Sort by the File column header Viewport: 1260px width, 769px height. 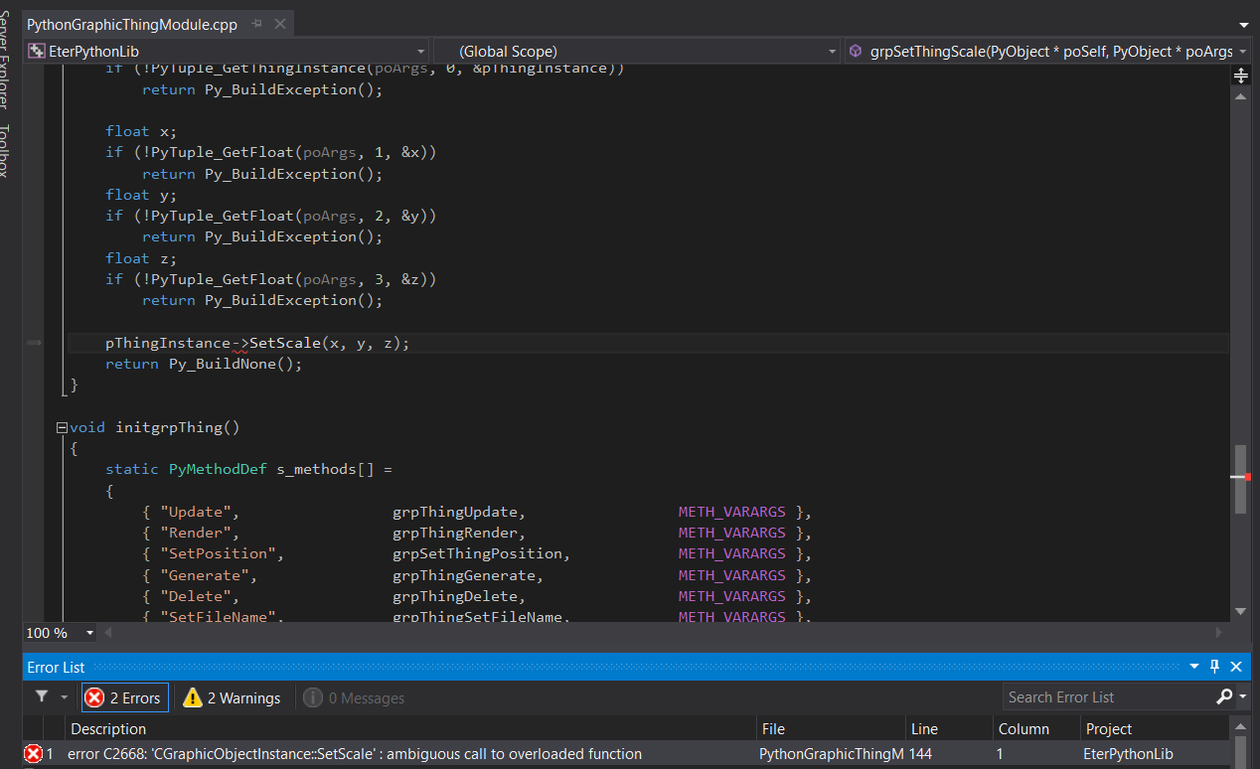tap(832, 729)
